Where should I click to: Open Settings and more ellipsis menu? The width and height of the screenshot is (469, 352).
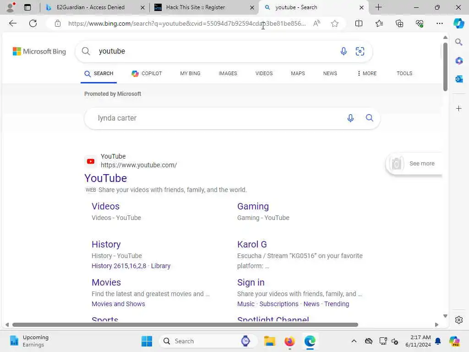pyautogui.click(x=439, y=23)
